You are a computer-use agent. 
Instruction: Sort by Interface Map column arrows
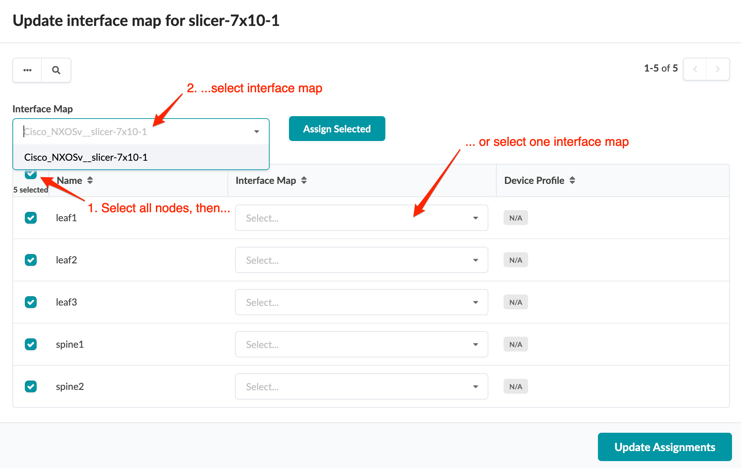tap(304, 180)
